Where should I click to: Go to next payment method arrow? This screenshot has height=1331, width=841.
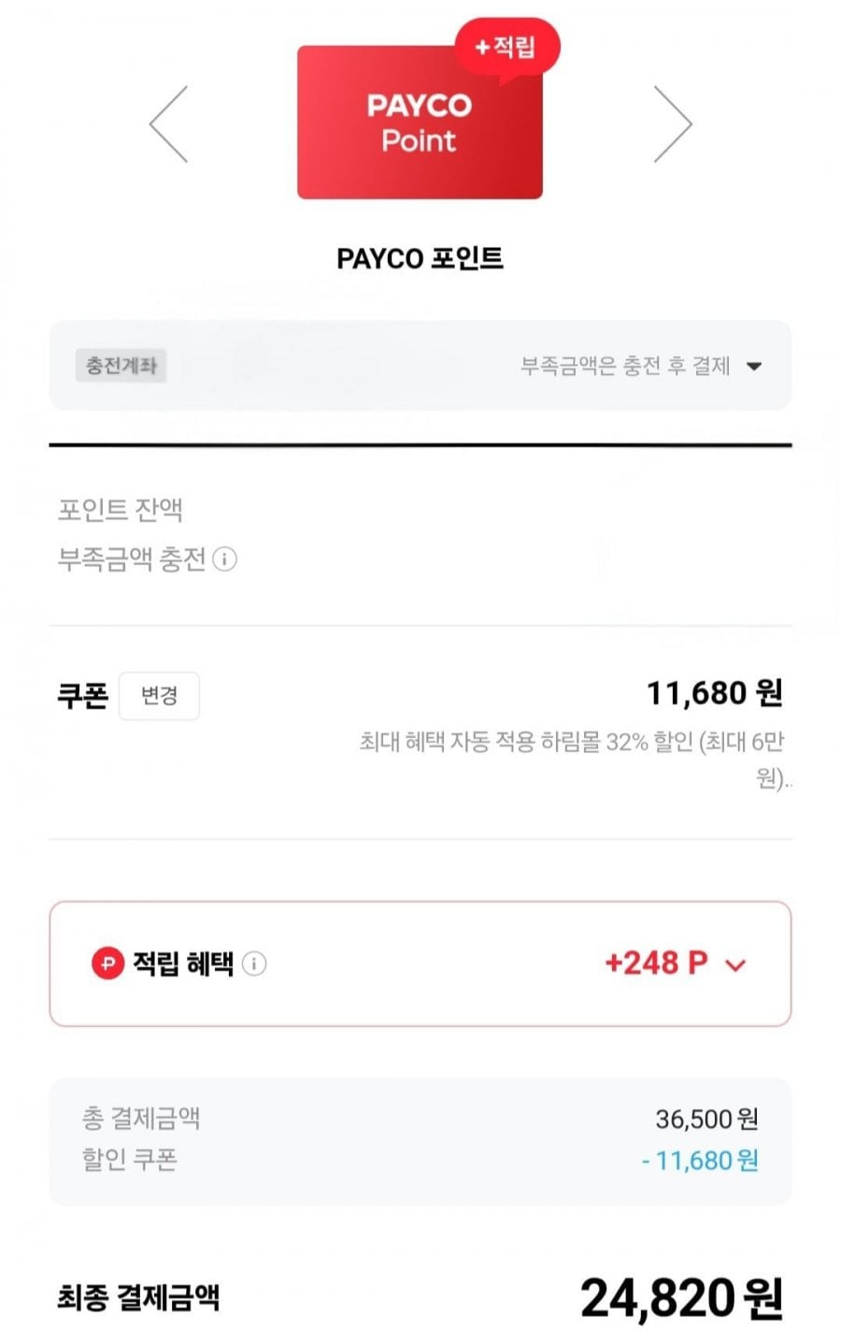673,124
